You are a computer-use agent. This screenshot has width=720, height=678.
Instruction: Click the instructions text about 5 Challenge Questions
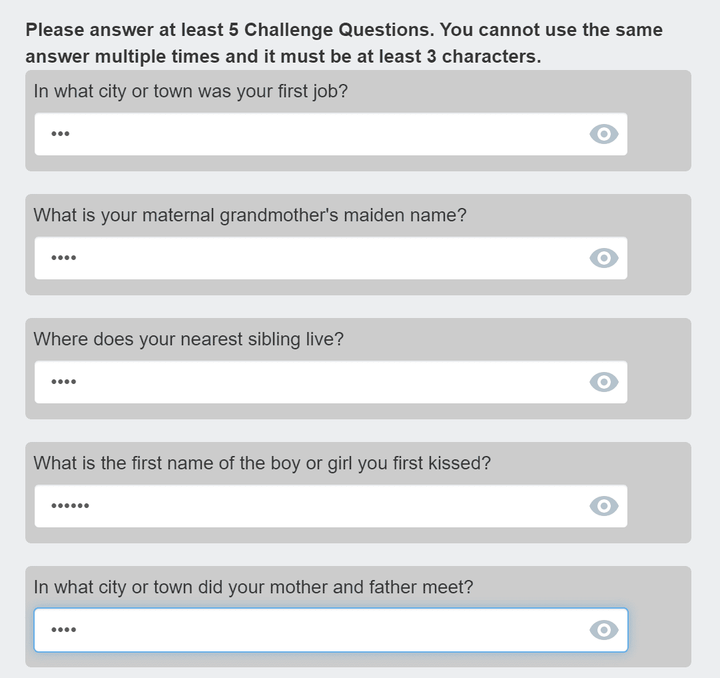point(343,43)
